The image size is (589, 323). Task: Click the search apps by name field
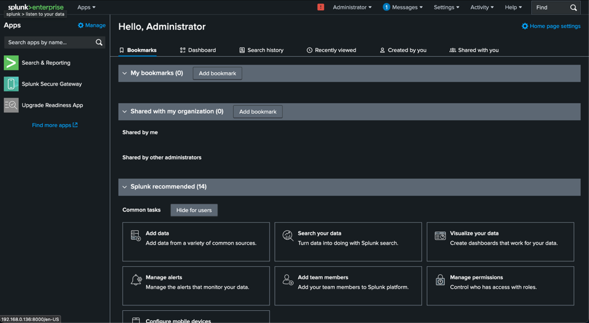pyautogui.click(x=50, y=42)
